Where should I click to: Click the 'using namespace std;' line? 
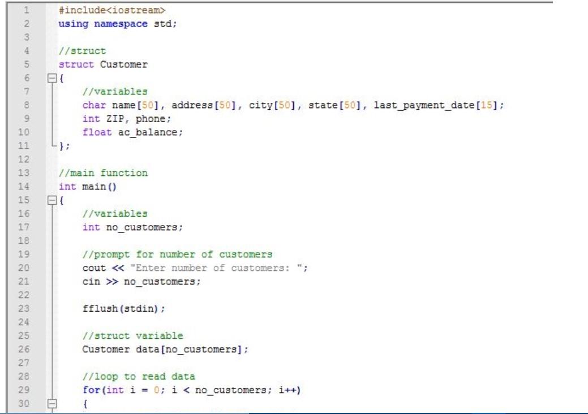tap(117, 24)
